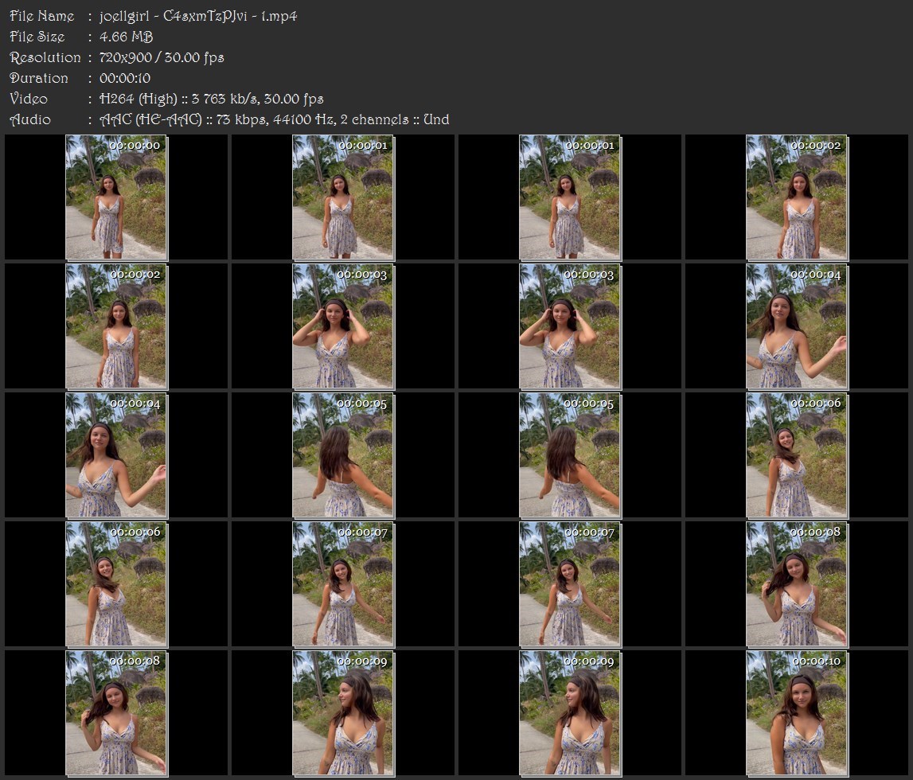The image size is (913, 780).
Task: Click the file size value "4.66 MB"
Action: click(126, 37)
